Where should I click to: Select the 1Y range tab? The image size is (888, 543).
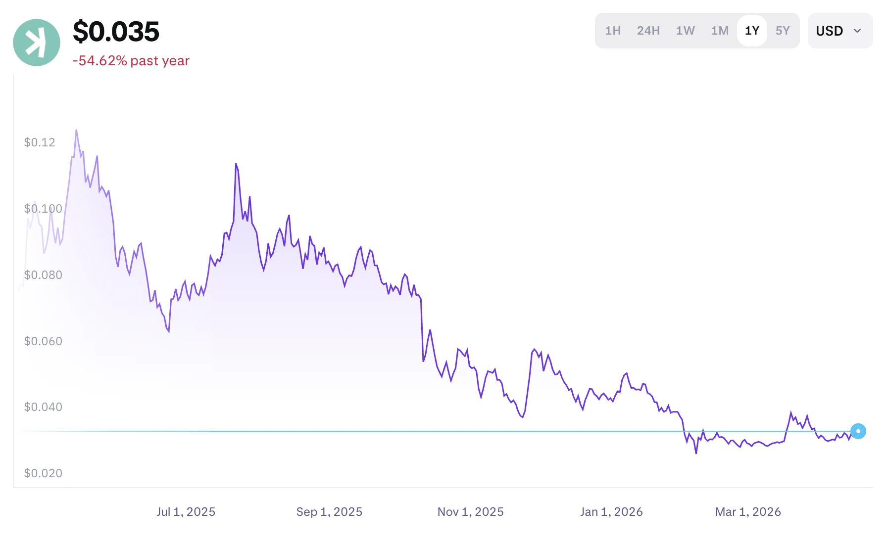[752, 31]
